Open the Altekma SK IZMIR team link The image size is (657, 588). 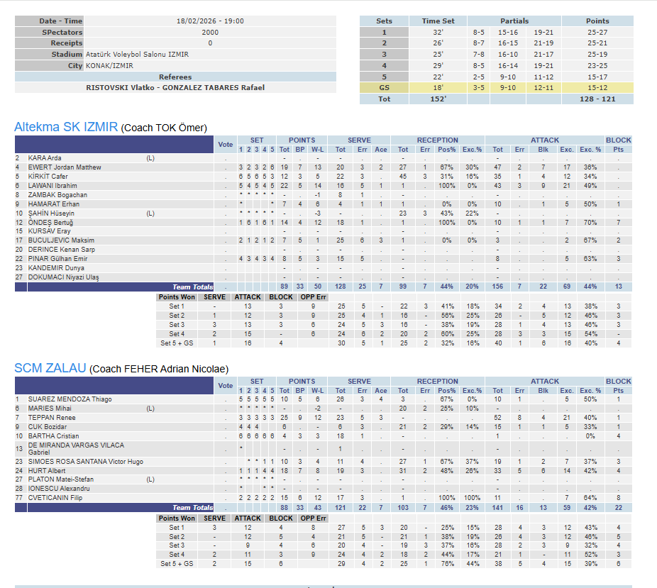coord(66,127)
